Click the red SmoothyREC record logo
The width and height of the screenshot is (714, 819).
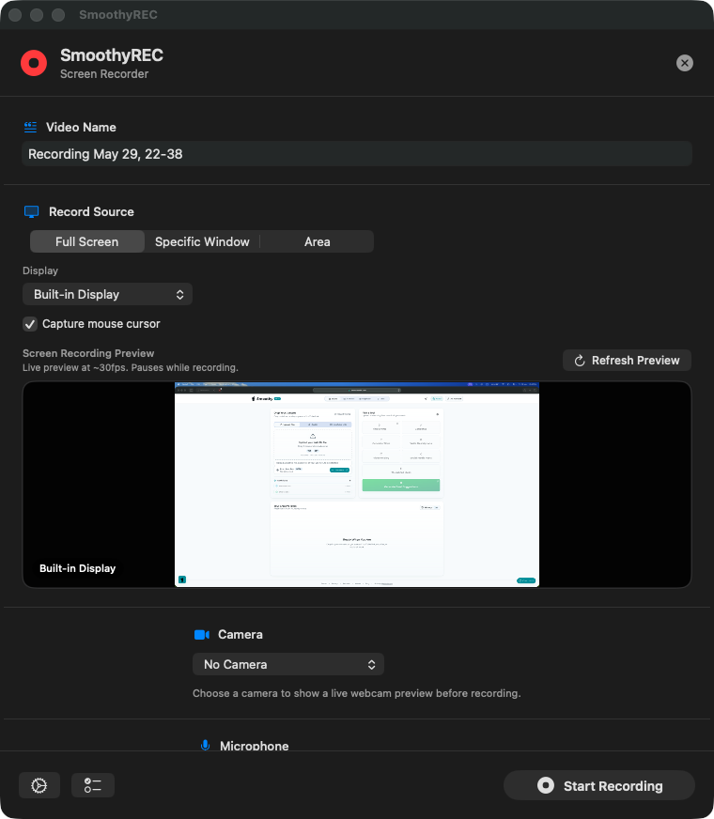(34, 63)
